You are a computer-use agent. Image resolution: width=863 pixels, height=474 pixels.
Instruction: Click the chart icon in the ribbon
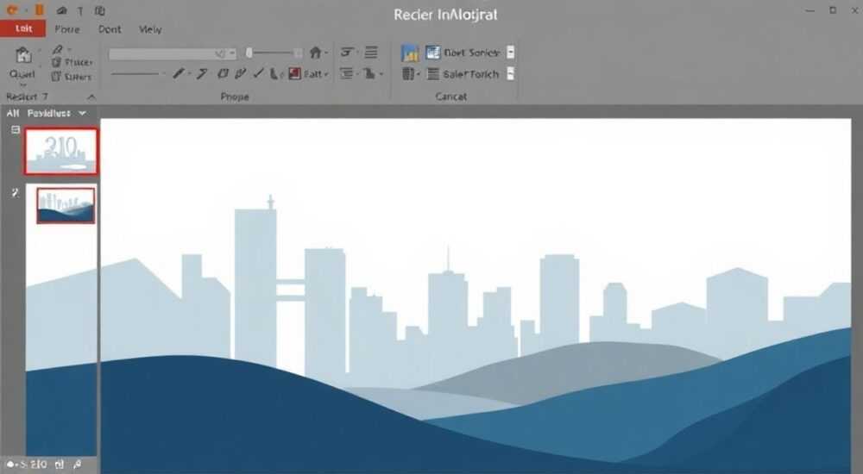(x=409, y=53)
